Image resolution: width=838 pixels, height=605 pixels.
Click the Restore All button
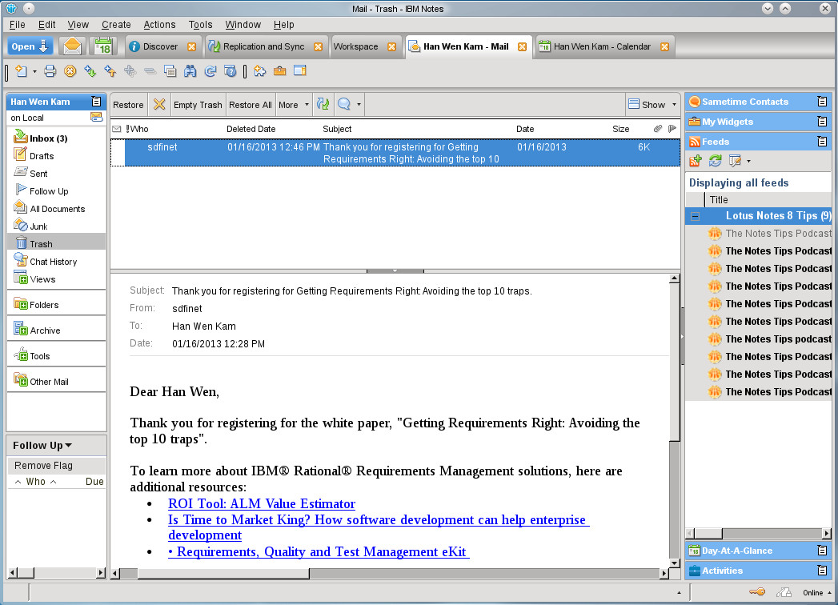[x=250, y=105]
